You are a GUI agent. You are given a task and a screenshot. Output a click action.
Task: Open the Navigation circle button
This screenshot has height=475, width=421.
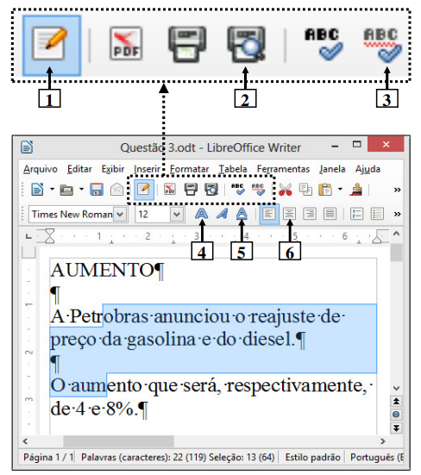click(x=396, y=415)
